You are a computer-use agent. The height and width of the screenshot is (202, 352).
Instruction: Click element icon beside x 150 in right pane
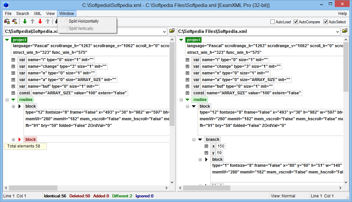coord(206,146)
